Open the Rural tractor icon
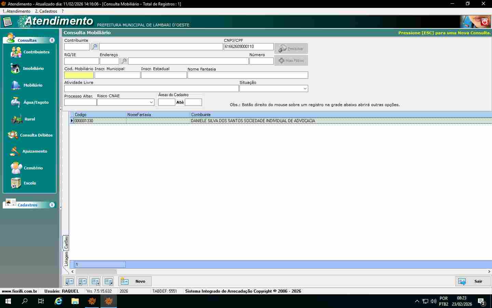Screen dimensions: 492x308 (16, 119)
